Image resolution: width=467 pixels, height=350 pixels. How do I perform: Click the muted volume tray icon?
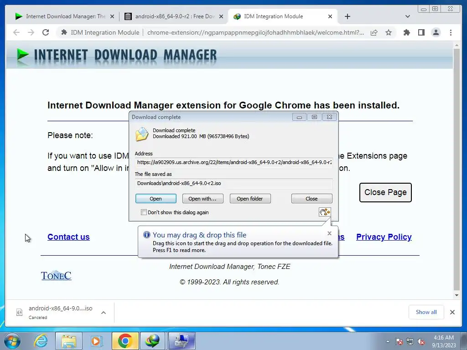[421, 341]
